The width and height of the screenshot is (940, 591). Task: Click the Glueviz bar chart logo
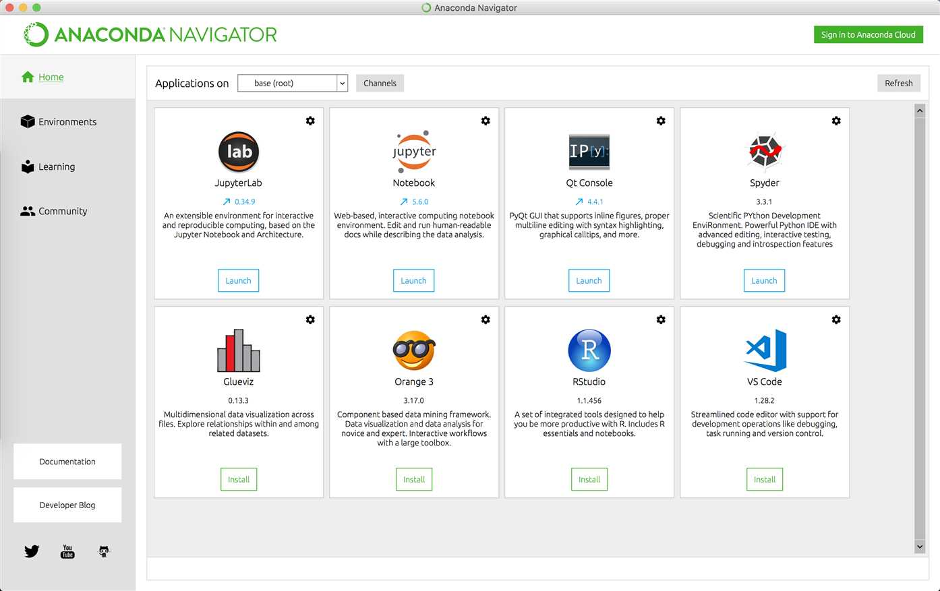pyautogui.click(x=239, y=350)
